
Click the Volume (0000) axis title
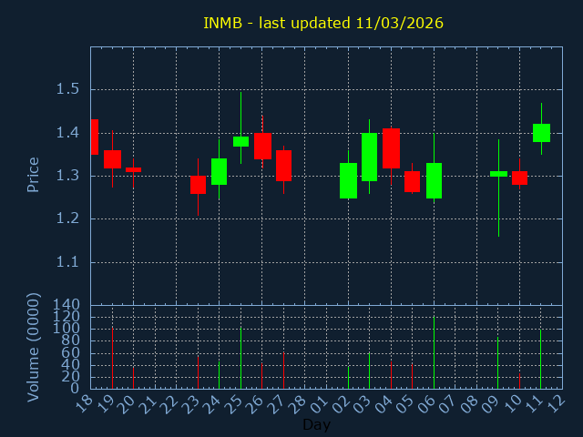tap(34, 347)
